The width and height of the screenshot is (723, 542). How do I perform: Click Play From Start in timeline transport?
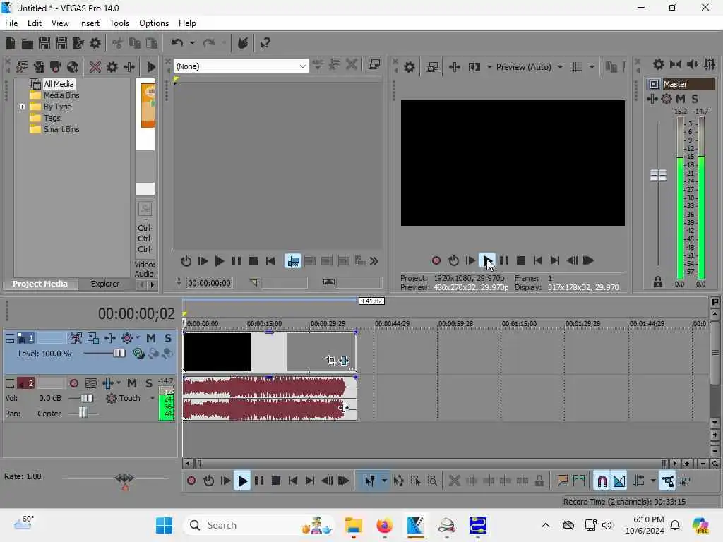point(225,481)
